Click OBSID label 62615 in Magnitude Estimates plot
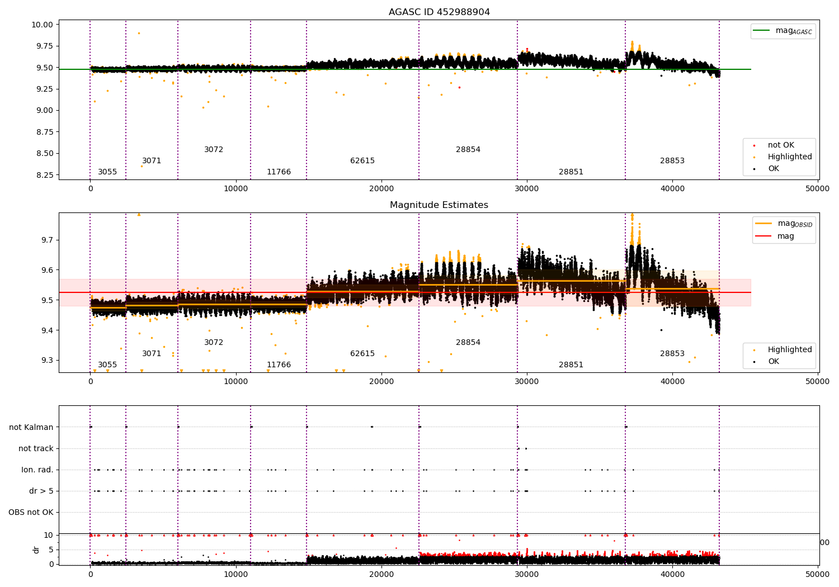839x587 pixels. coord(362,354)
